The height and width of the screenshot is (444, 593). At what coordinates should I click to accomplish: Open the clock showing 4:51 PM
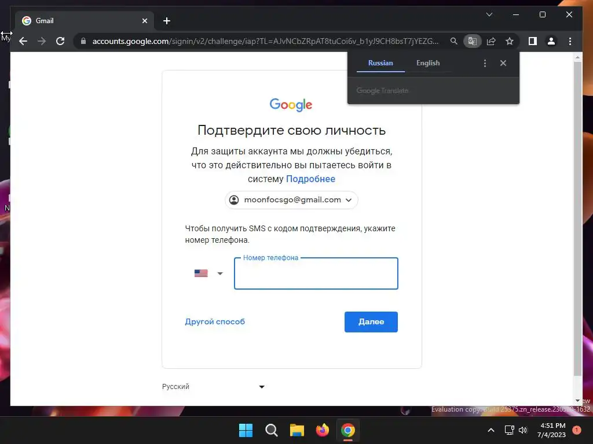click(x=552, y=430)
